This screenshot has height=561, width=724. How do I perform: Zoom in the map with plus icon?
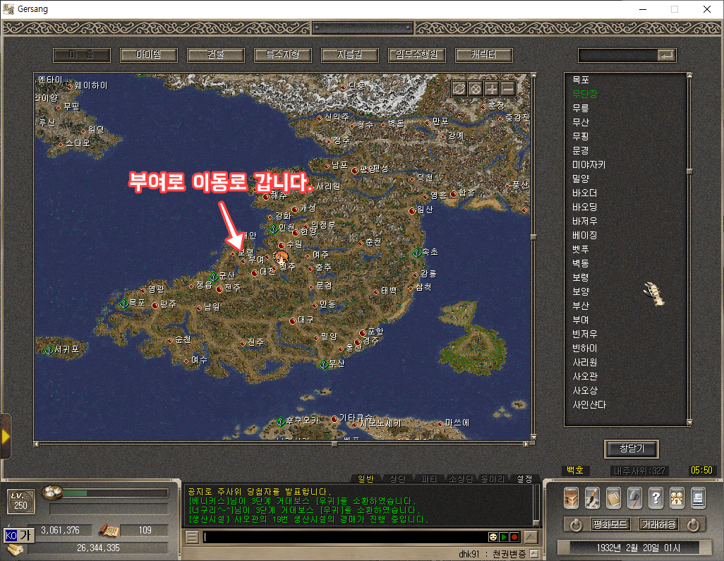coord(492,89)
